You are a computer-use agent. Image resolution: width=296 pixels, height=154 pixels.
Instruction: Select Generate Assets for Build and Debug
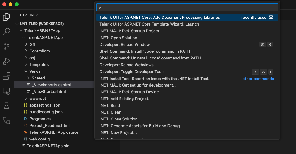point(187,126)
